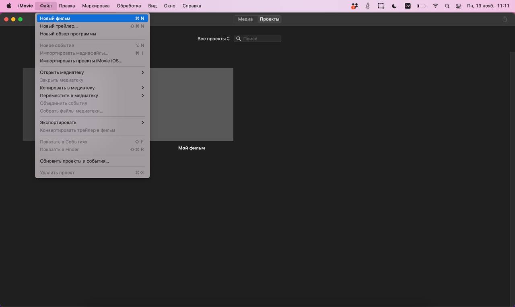Choose Новый фильм from the menu

click(x=92, y=19)
